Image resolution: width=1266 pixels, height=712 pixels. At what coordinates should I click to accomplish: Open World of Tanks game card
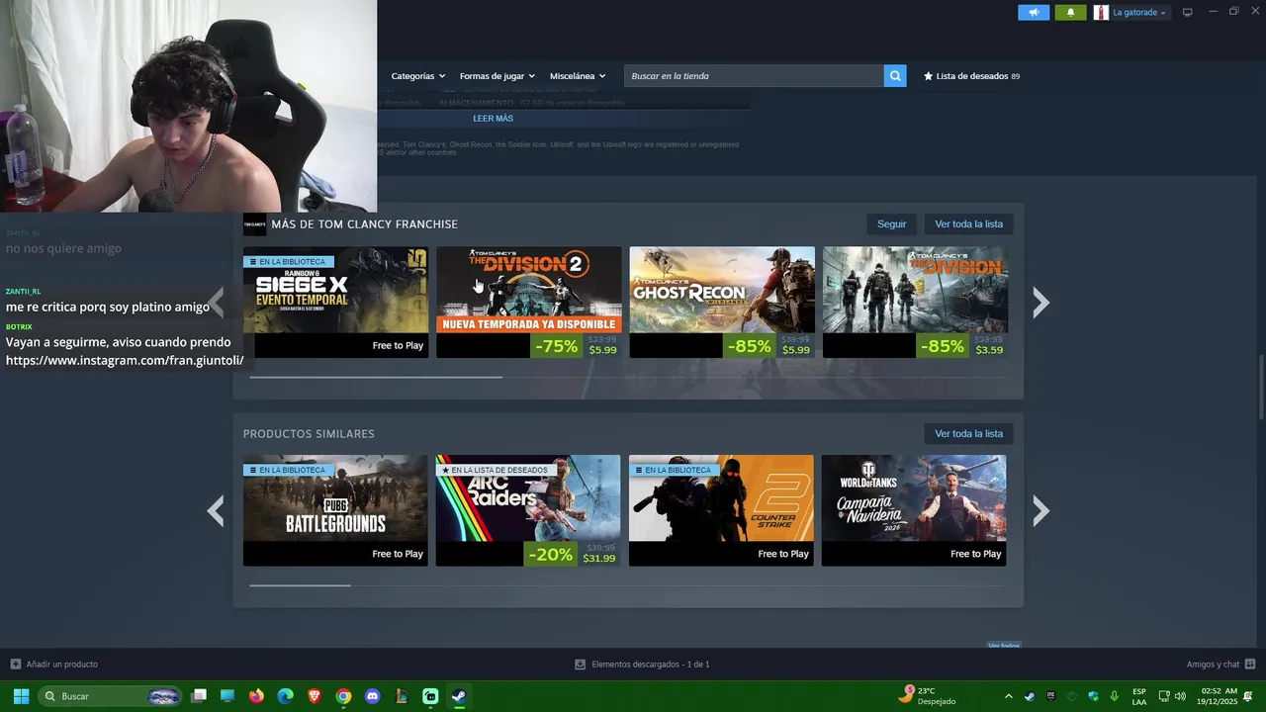pos(914,511)
